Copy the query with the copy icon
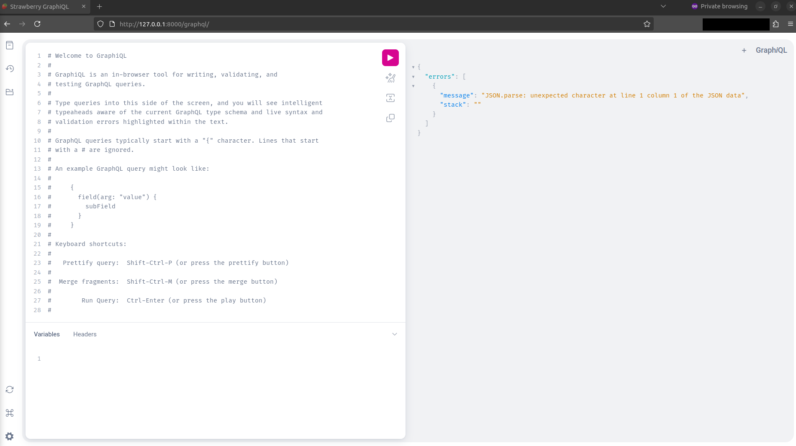This screenshot has height=446, width=796. tap(390, 118)
